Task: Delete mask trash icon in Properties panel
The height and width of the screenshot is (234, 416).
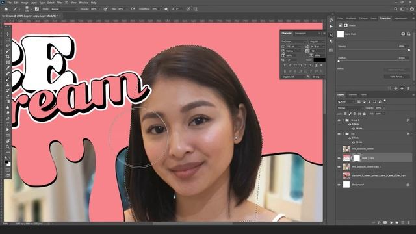Action: (x=408, y=88)
